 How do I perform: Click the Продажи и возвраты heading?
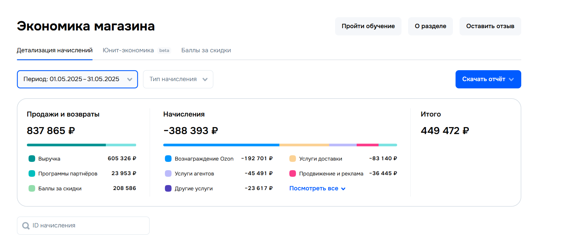click(63, 114)
